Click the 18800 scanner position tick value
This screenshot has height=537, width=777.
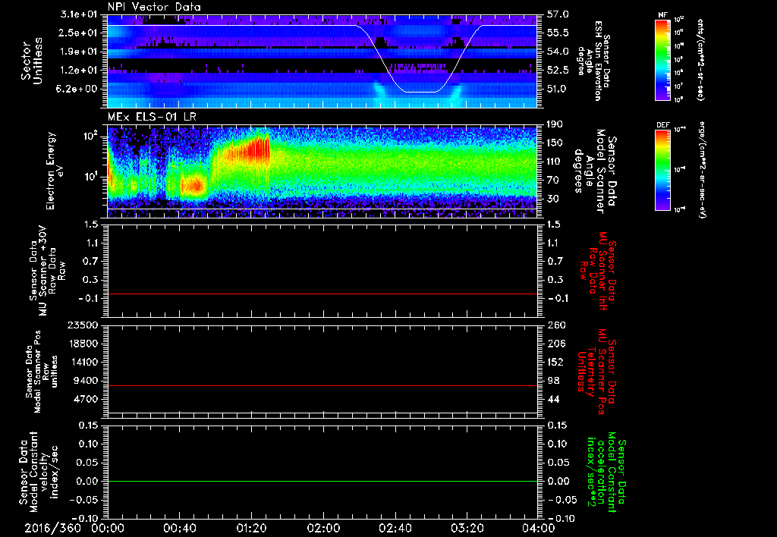(x=83, y=344)
